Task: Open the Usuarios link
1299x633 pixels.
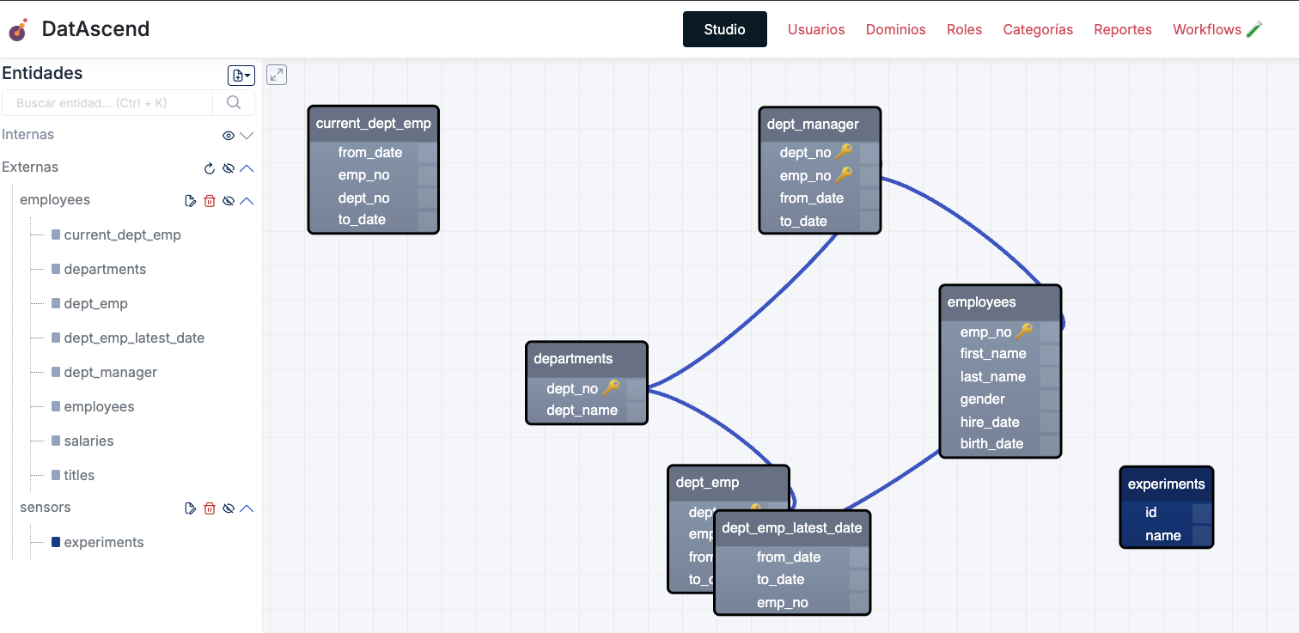Action: tap(816, 30)
